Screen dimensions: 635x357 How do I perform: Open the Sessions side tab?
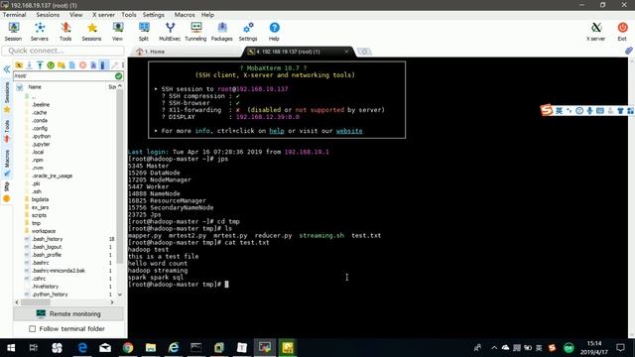[x=7, y=96]
